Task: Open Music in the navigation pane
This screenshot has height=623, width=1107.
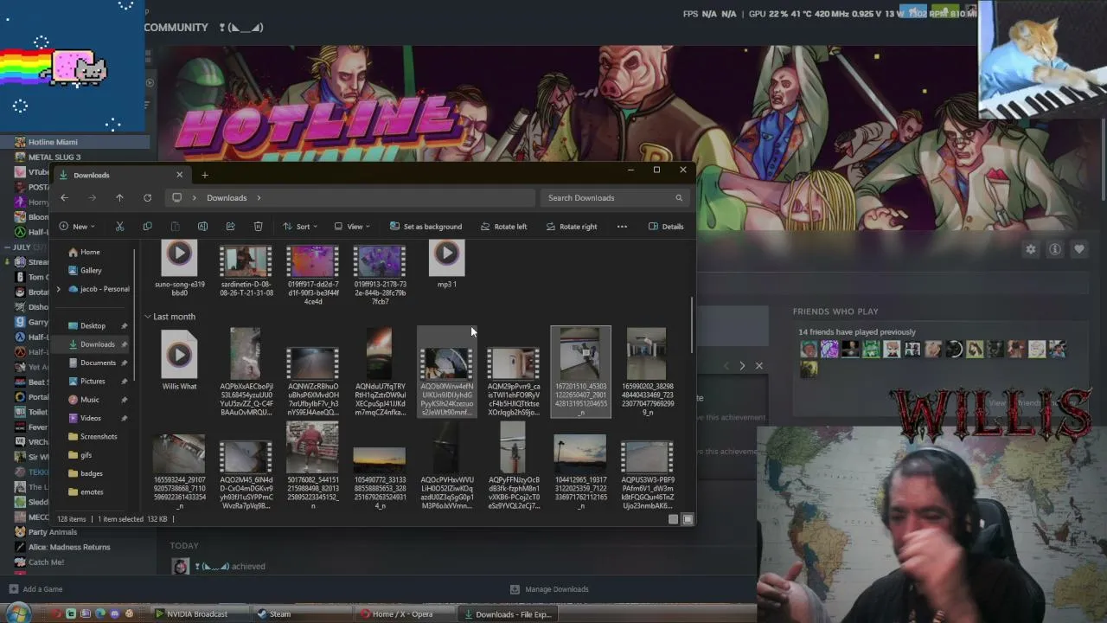Action: [x=90, y=400]
